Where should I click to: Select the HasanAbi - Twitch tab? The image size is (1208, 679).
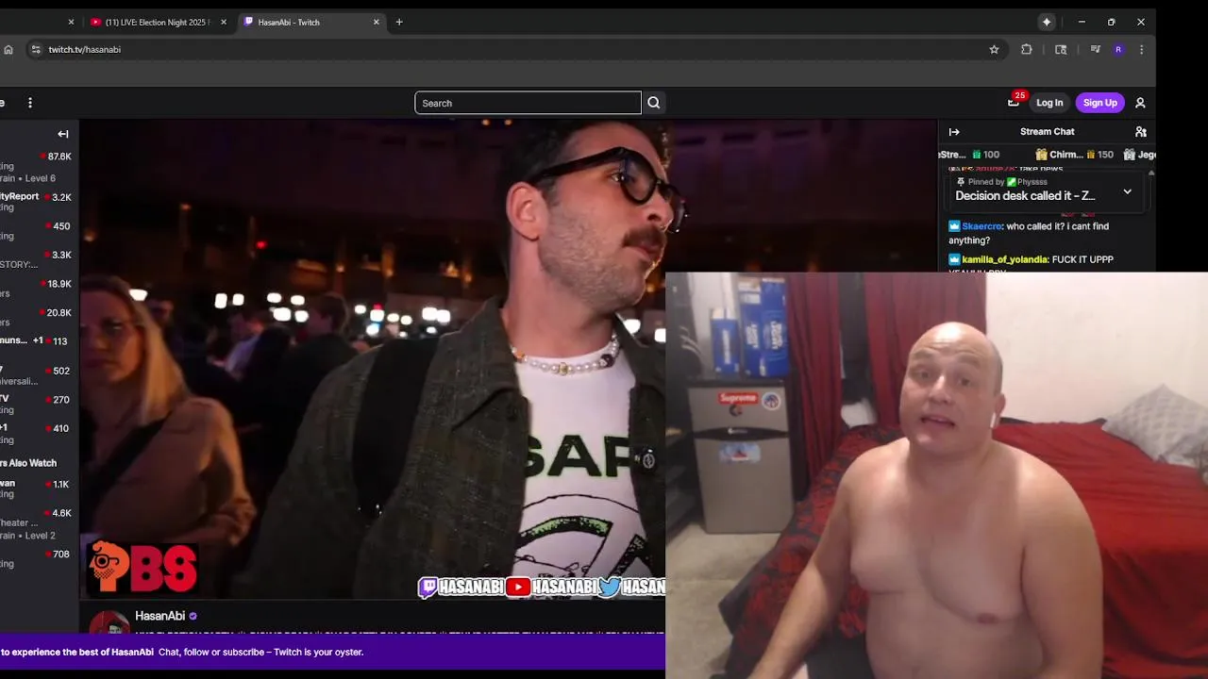(310, 22)
